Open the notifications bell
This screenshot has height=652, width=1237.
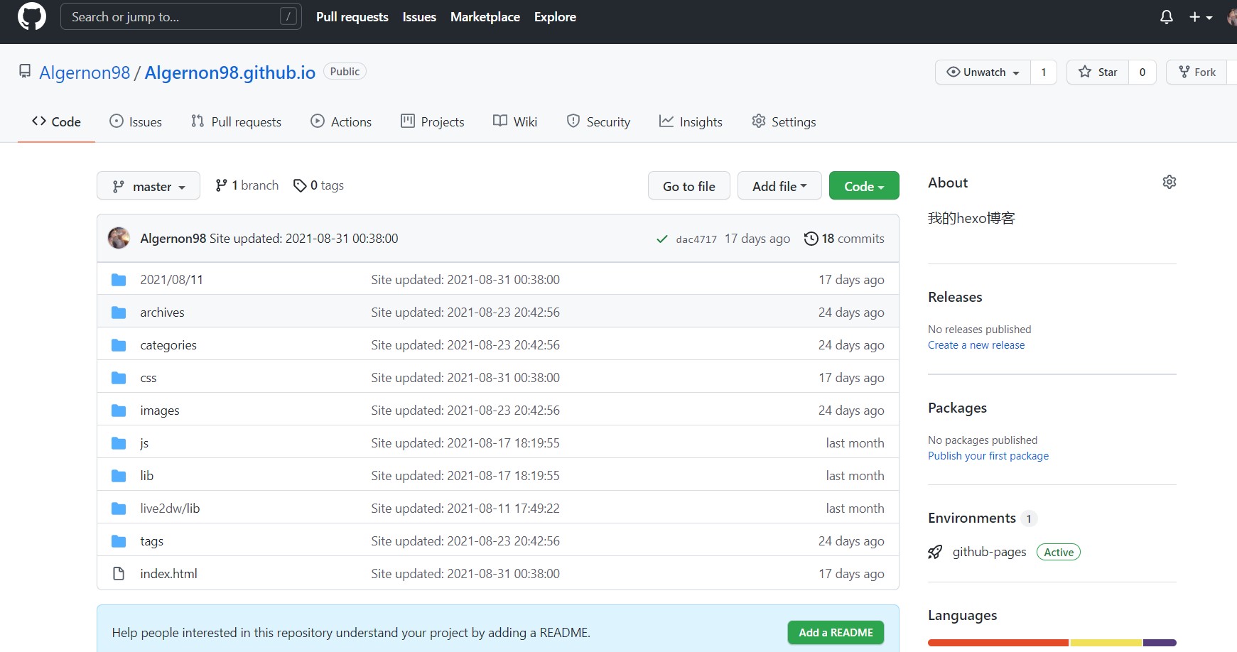(x=1166, y=17)
